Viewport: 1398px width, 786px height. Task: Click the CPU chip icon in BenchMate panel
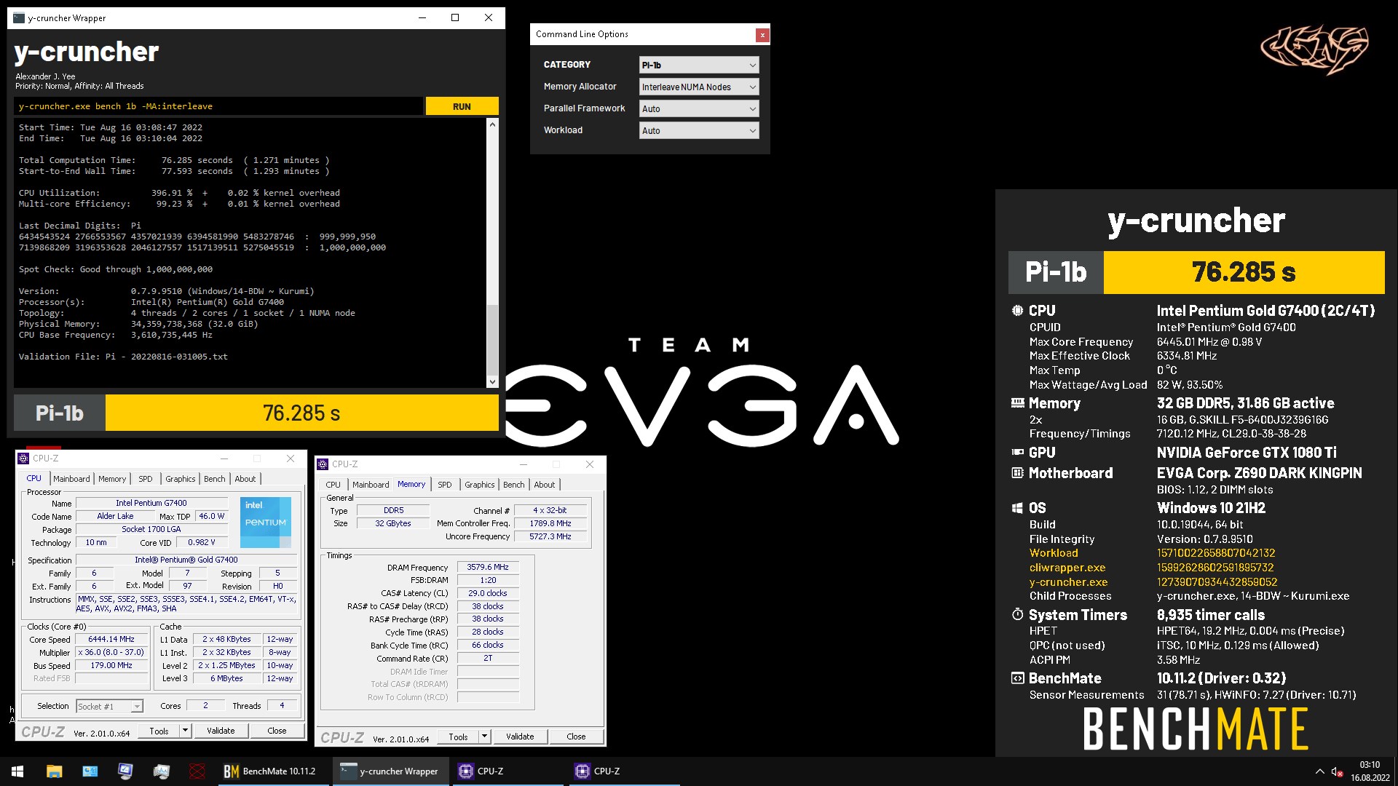pos(1017,311)
